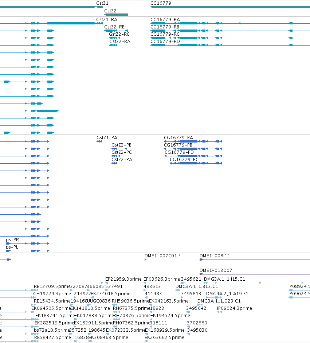Choose DMG3A.1_1.I15.C1 label
The height and width of the screenshot is (343, 310).
pyautogui.click(x=224, y=279)
